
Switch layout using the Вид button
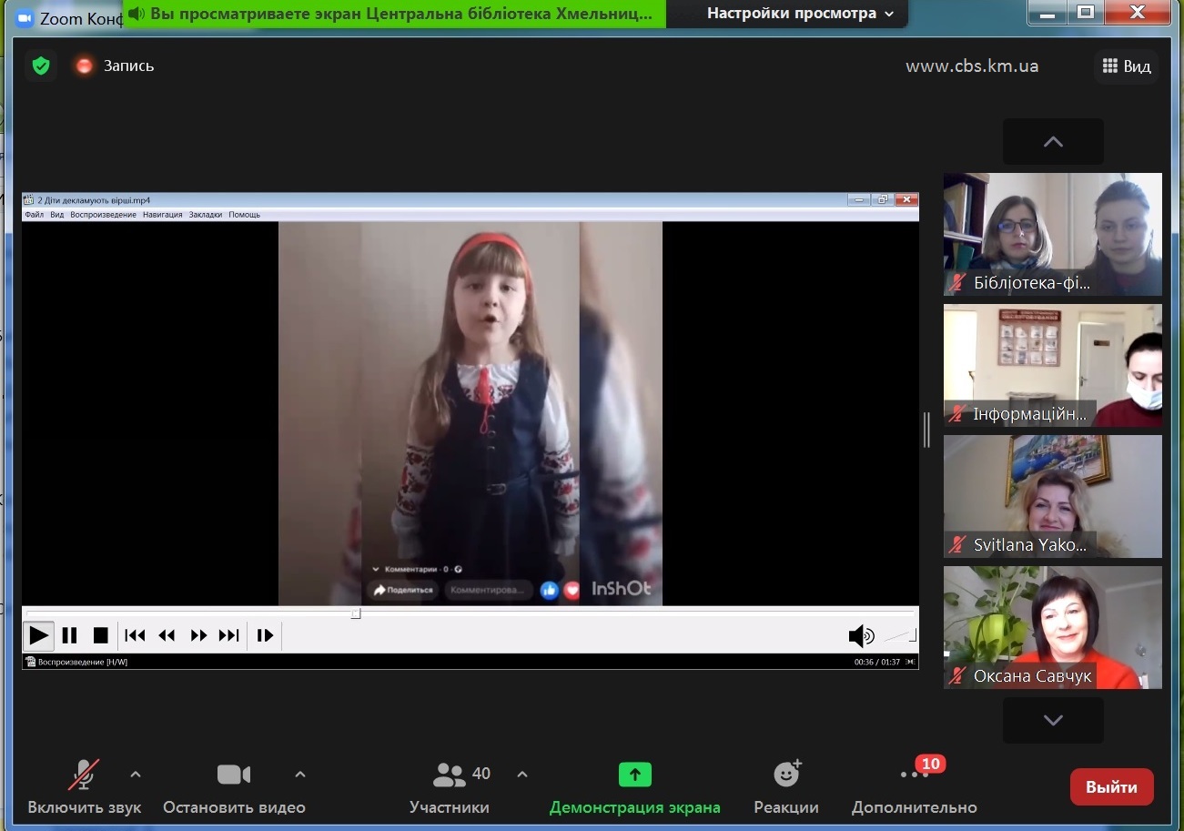(1126, 66)
